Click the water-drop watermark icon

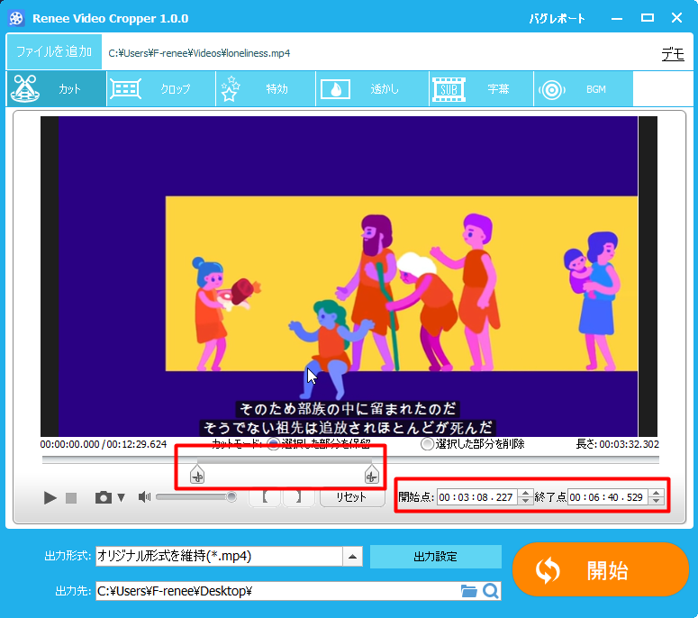[335, 89]
